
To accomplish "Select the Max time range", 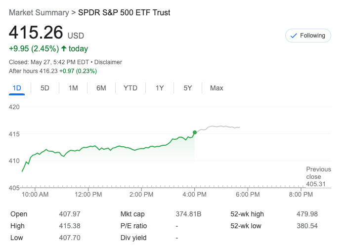I will (217, 88).
